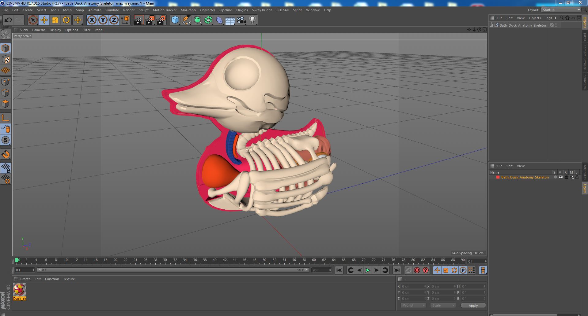Expand the Bath_Duck_Anatomy_Skeleton object
The image size is (588, 316).
click(x=491, y=25)
